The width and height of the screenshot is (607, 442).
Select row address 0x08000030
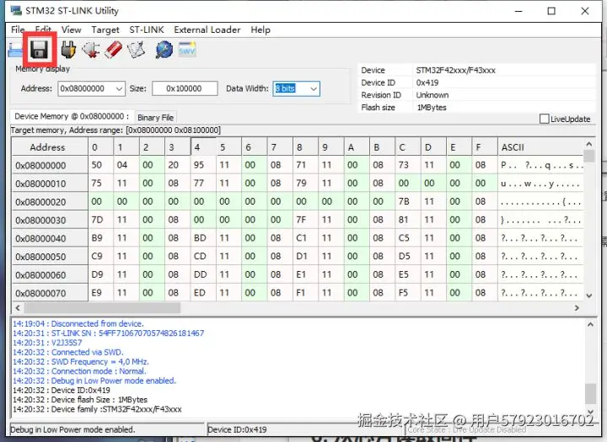50,220
